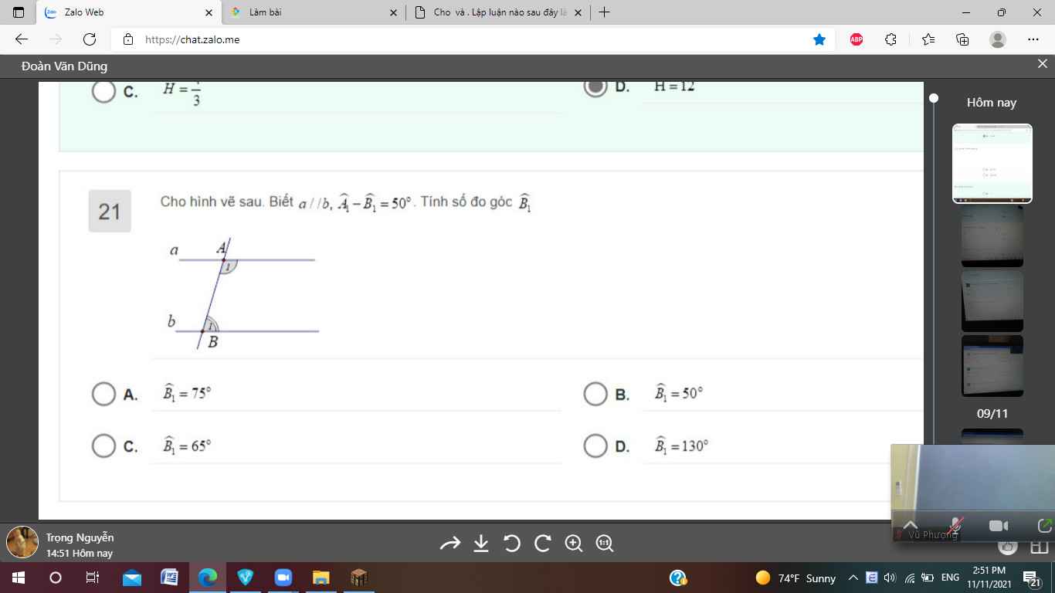1055x593 pixels.
Task: Open the Mail app in the taskbar
Action: pos(132,578)
